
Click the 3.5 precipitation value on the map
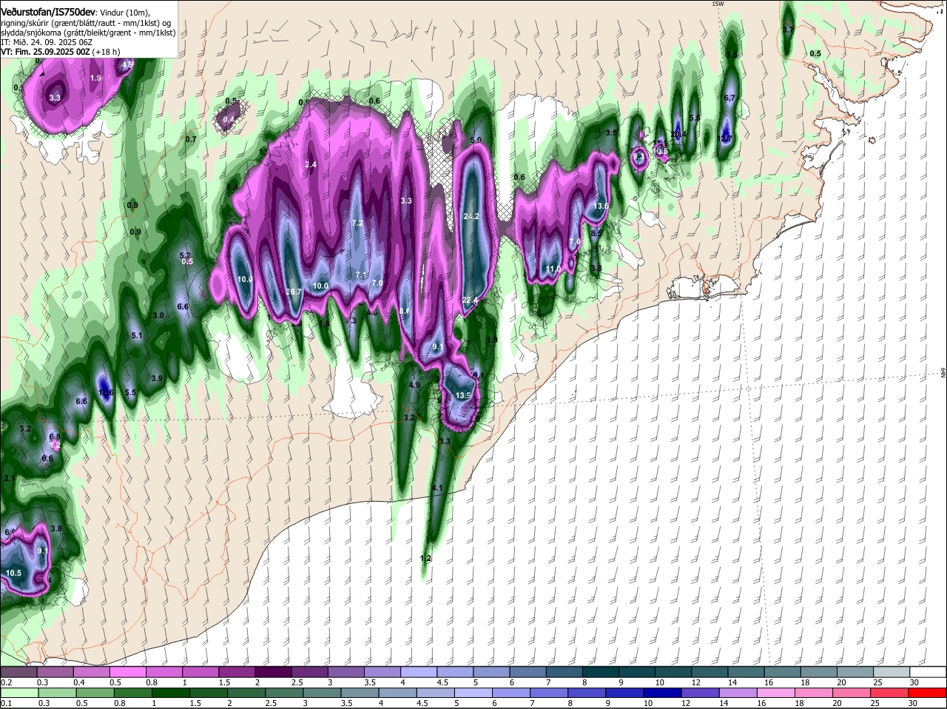click(x=611, y=132)
